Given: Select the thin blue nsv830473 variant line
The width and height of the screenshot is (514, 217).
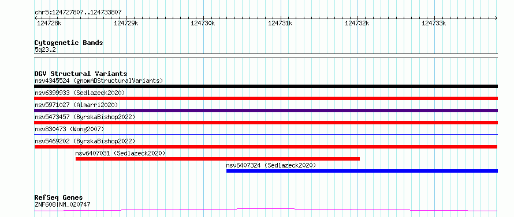Looking at the screenshot, I should click(x=266, y=134).
